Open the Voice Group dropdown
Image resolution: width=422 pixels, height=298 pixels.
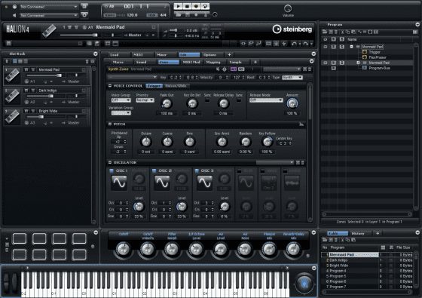pyautogui.click(x=121, y=100)
